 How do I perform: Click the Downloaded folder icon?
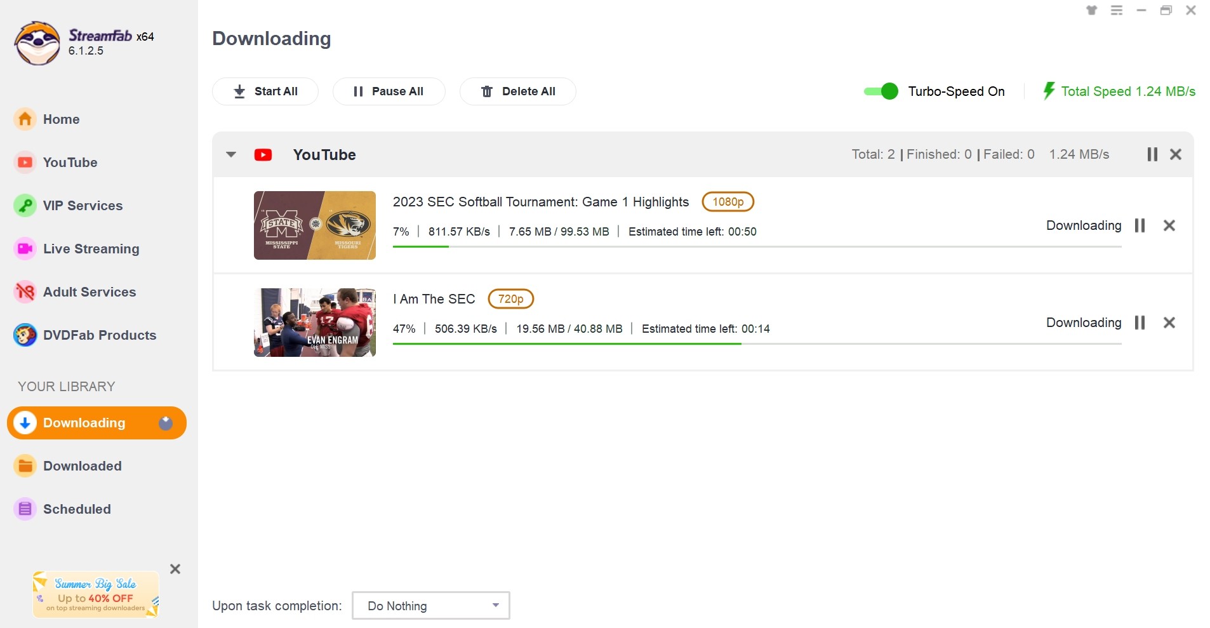pyautogui.click(x=25, y=466)
